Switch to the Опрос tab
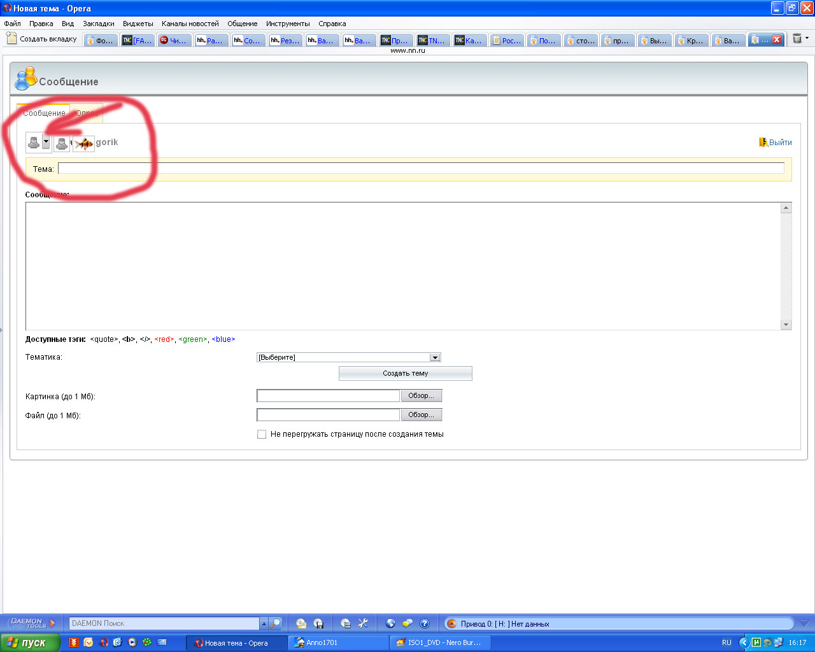815x652 pixels. [x=87, y=113]
